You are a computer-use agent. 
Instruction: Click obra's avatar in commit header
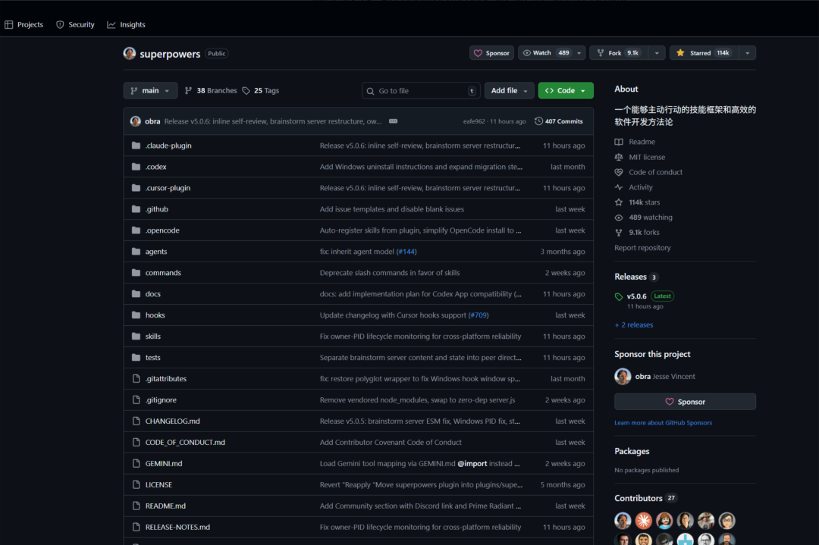coord(135,121)
